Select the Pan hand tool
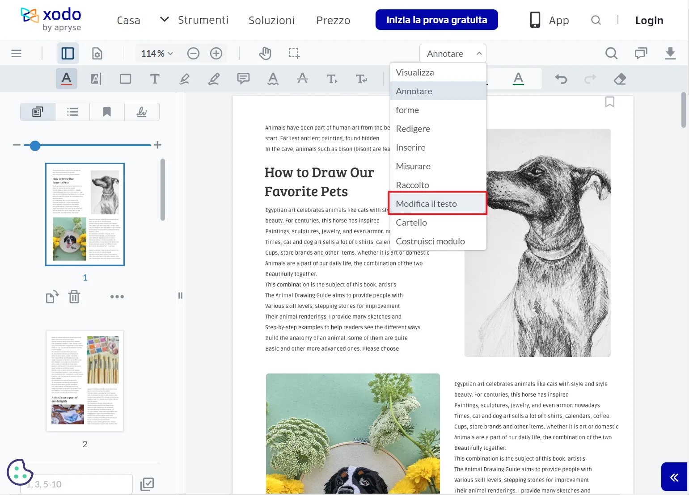 [x=265, y=54]
